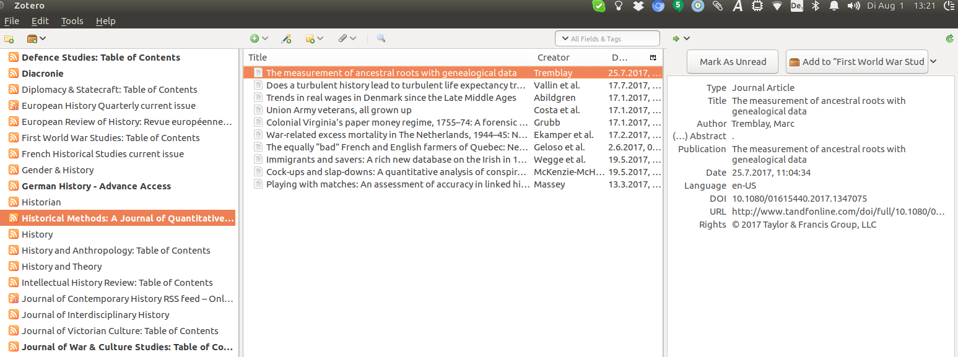Viewport: 958px width, 357px height.
Task: Select History and Anthropology feed
Action: (118, 251)
